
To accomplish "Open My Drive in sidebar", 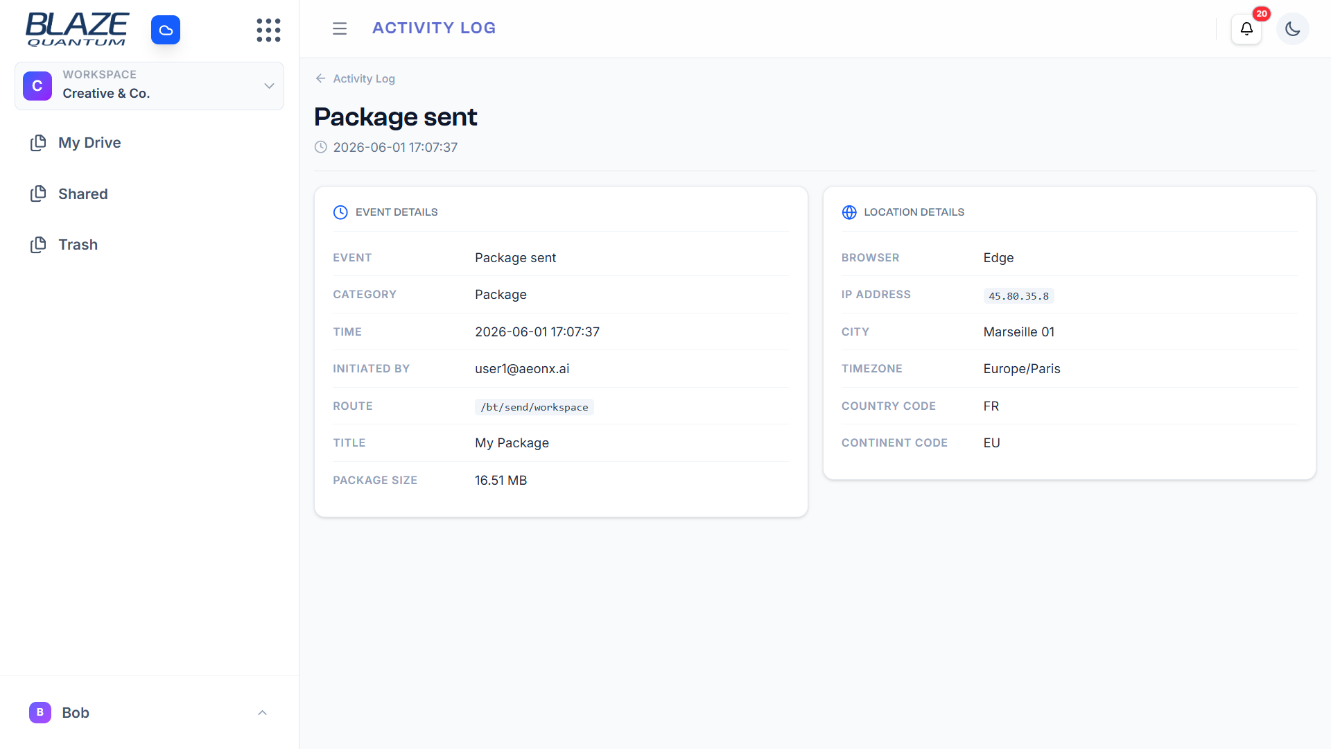I will 89,143.
